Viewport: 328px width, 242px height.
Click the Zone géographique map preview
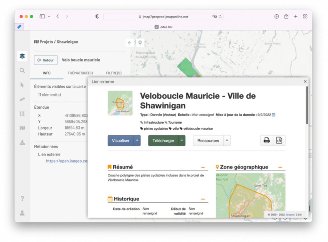click(250, 195)
